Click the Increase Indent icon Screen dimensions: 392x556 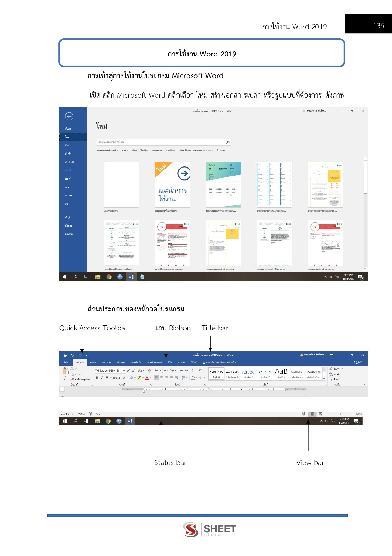tap(187, 370)
